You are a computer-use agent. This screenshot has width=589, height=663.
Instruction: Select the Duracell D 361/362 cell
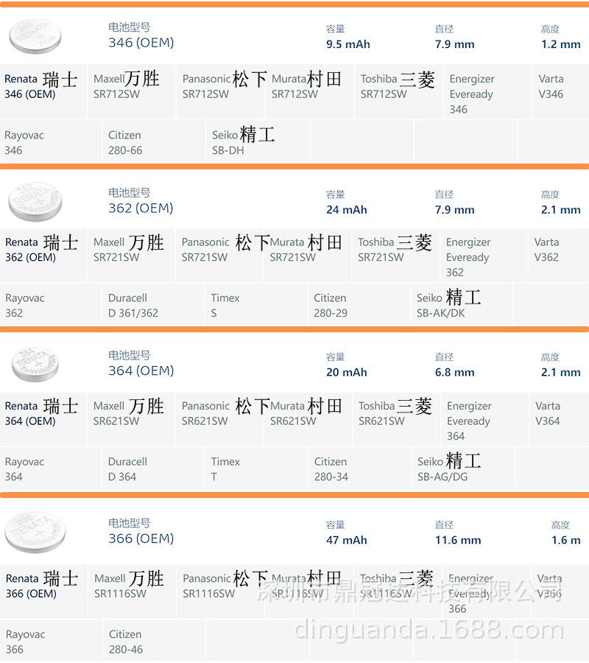click(x=152, y=304)
